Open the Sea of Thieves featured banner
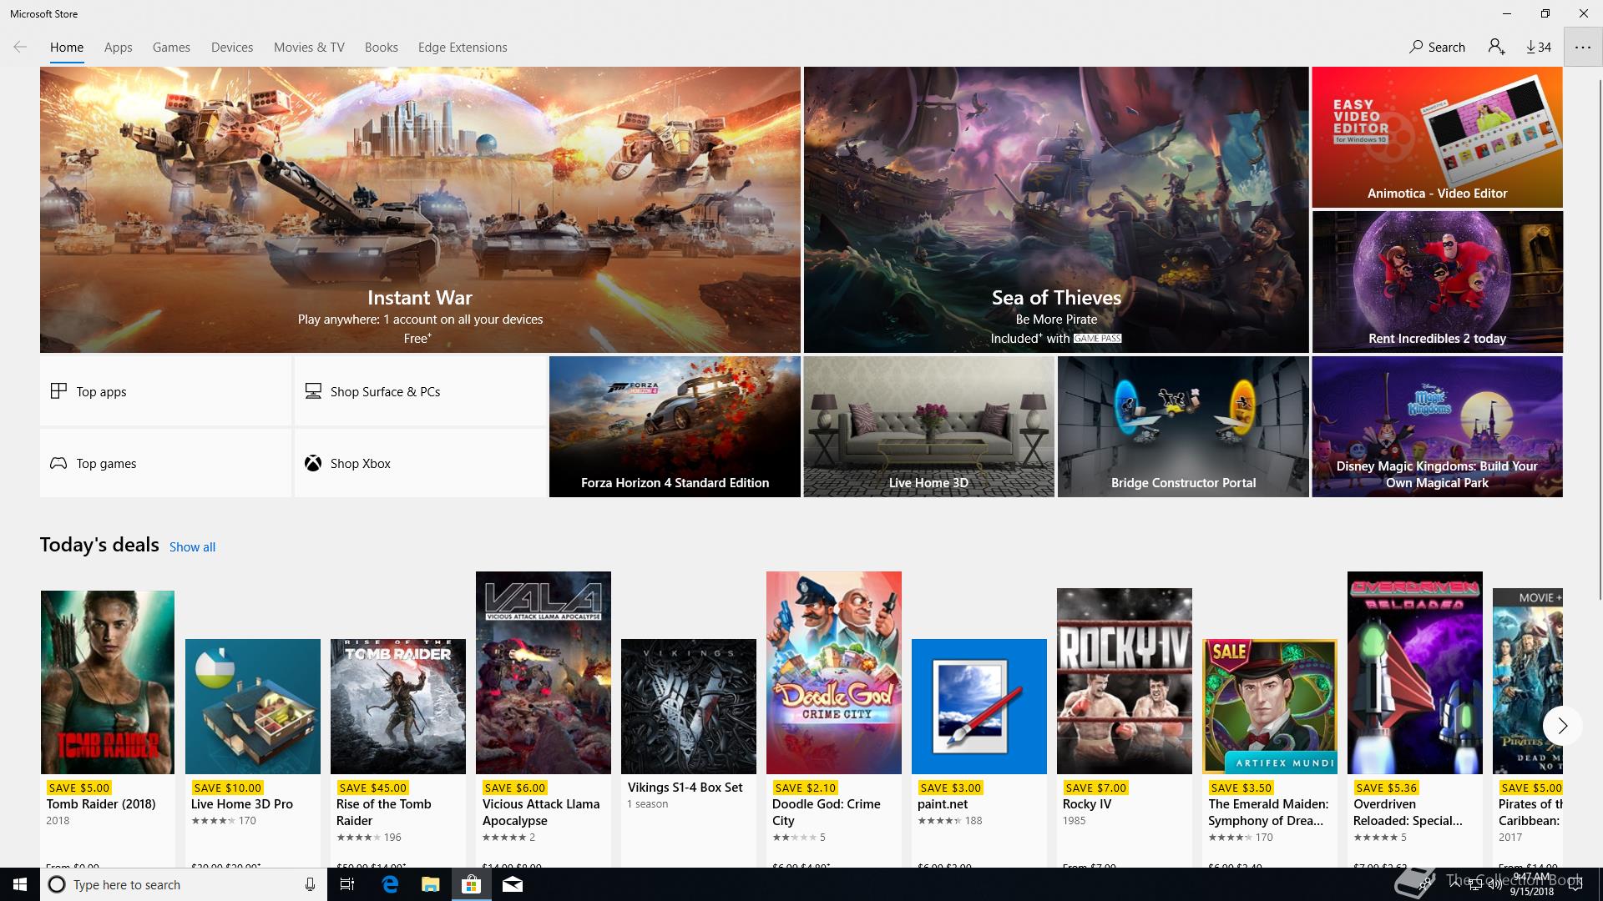The image size is (1603, 901). [x=1056, y=209]
